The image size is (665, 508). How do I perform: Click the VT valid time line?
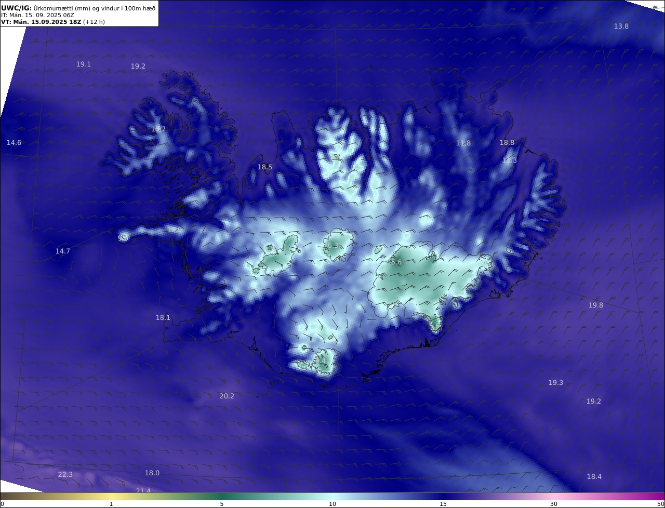coord(53,22)
